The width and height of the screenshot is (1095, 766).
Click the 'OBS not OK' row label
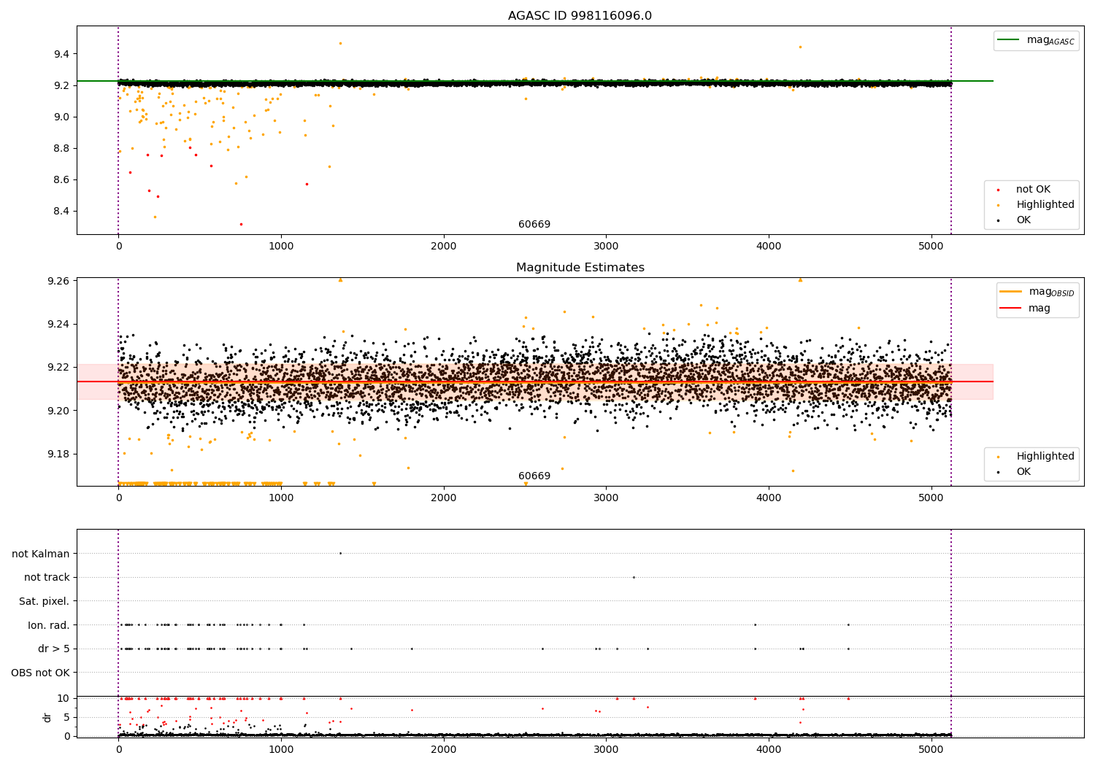point(40,673)
